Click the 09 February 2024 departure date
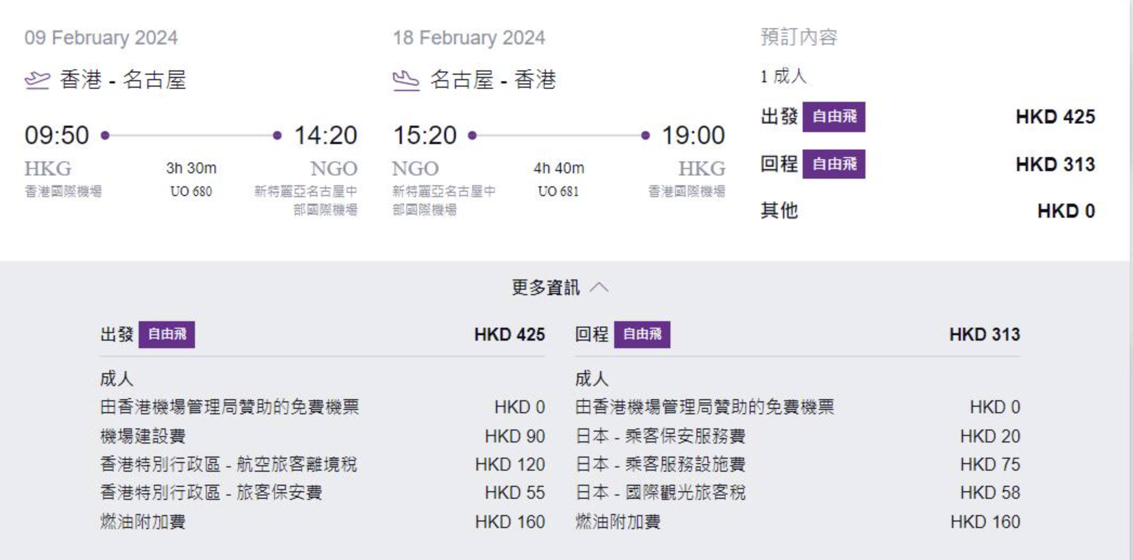This screenshot has width=1133, height=560. click(x=101, y=38)
